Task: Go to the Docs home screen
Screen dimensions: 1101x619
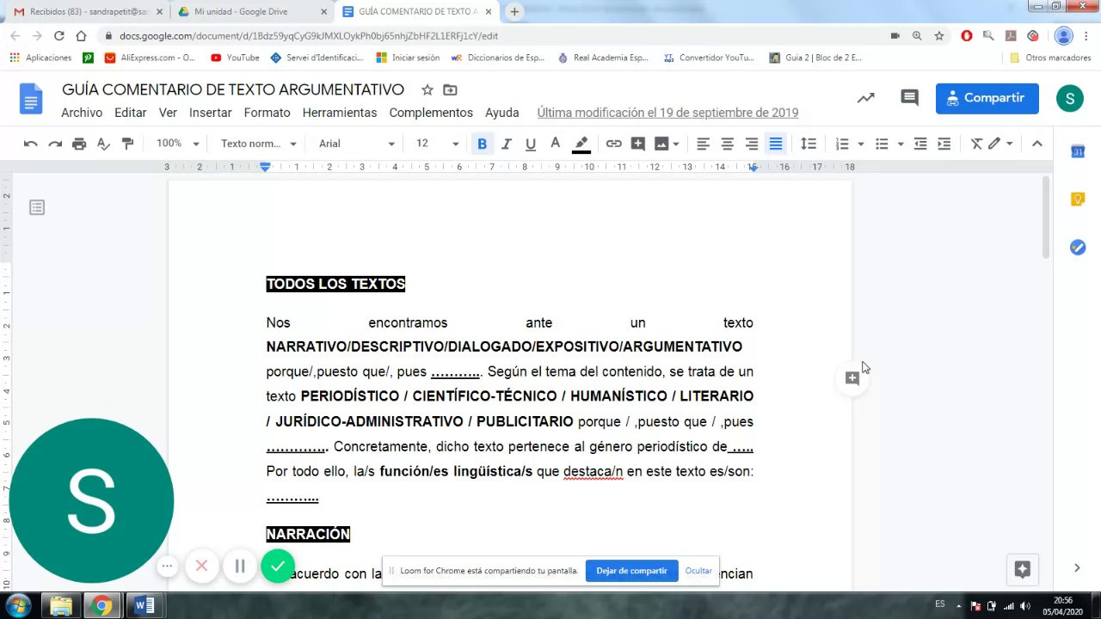Action: coord(31,99)
